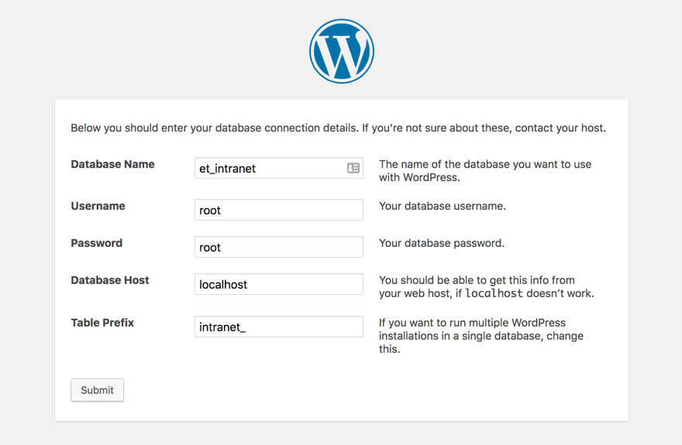Click the description 'The name of the database'
Image resolution: width=682 pixels, height=445 pixels.
coord(485,170)
